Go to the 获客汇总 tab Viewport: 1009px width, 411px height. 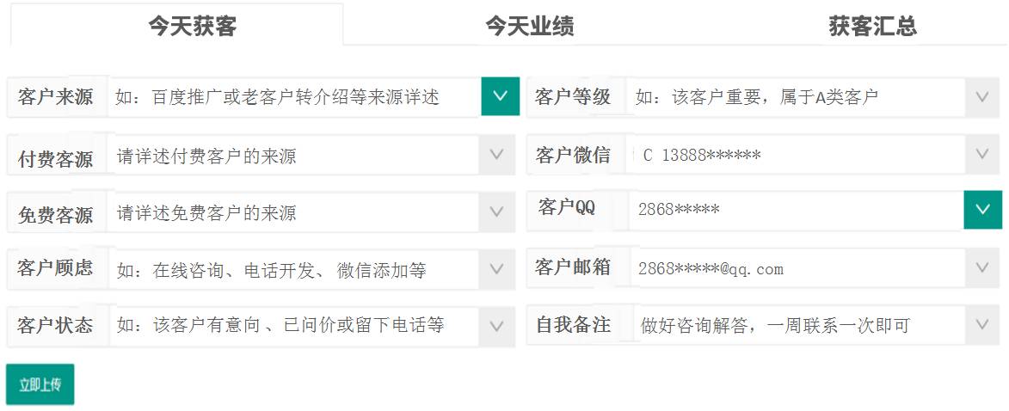[x=872, y=26]
